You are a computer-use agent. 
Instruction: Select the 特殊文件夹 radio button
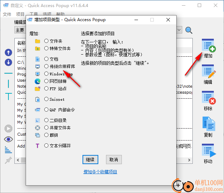(46, 49)
